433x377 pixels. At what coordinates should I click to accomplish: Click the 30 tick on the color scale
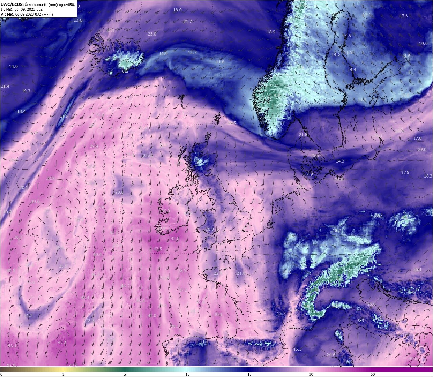(311, 374)
